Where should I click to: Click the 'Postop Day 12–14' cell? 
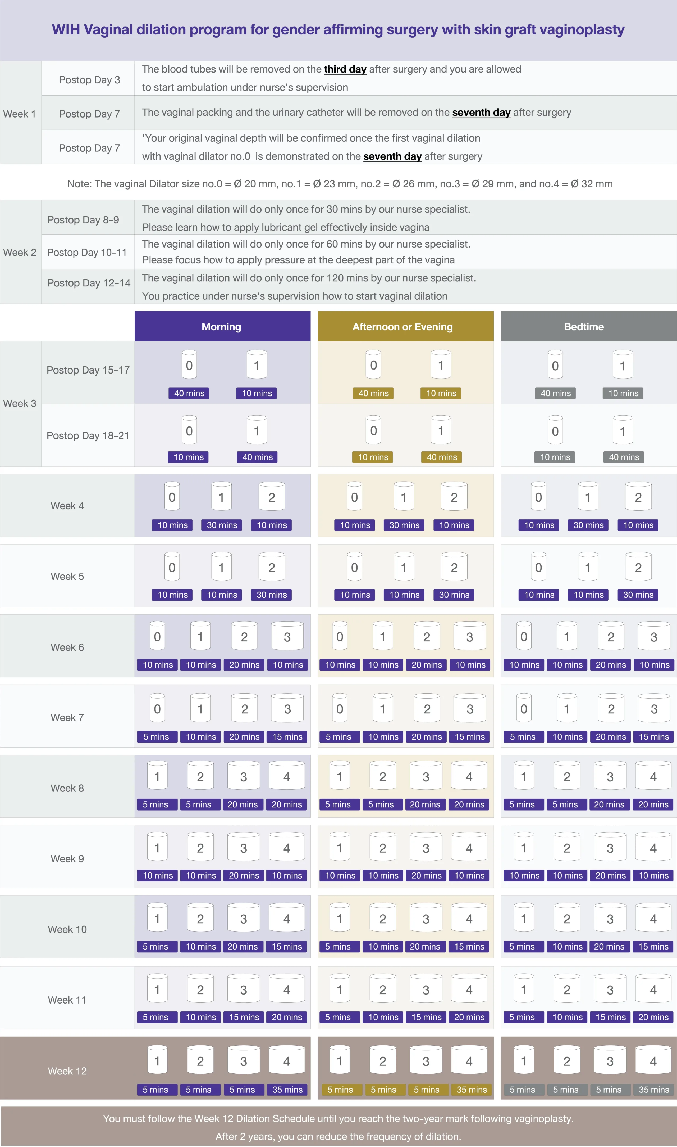point(88,286)
